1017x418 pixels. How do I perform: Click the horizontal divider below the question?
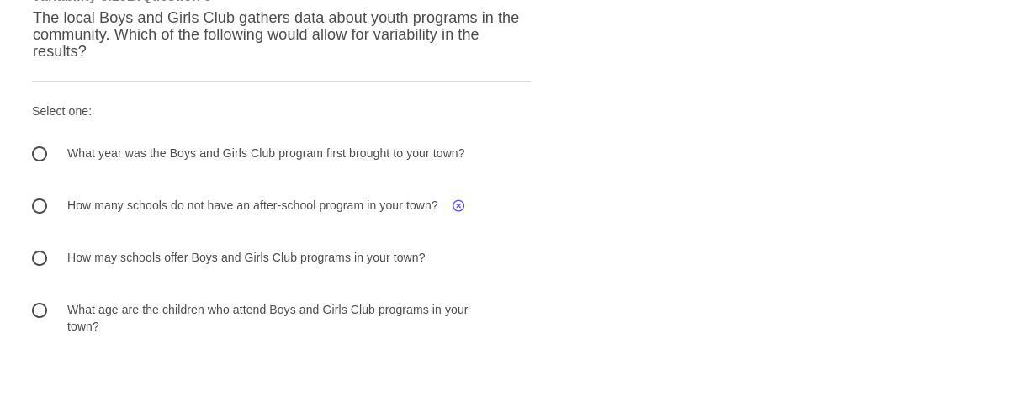pos(281,81)
